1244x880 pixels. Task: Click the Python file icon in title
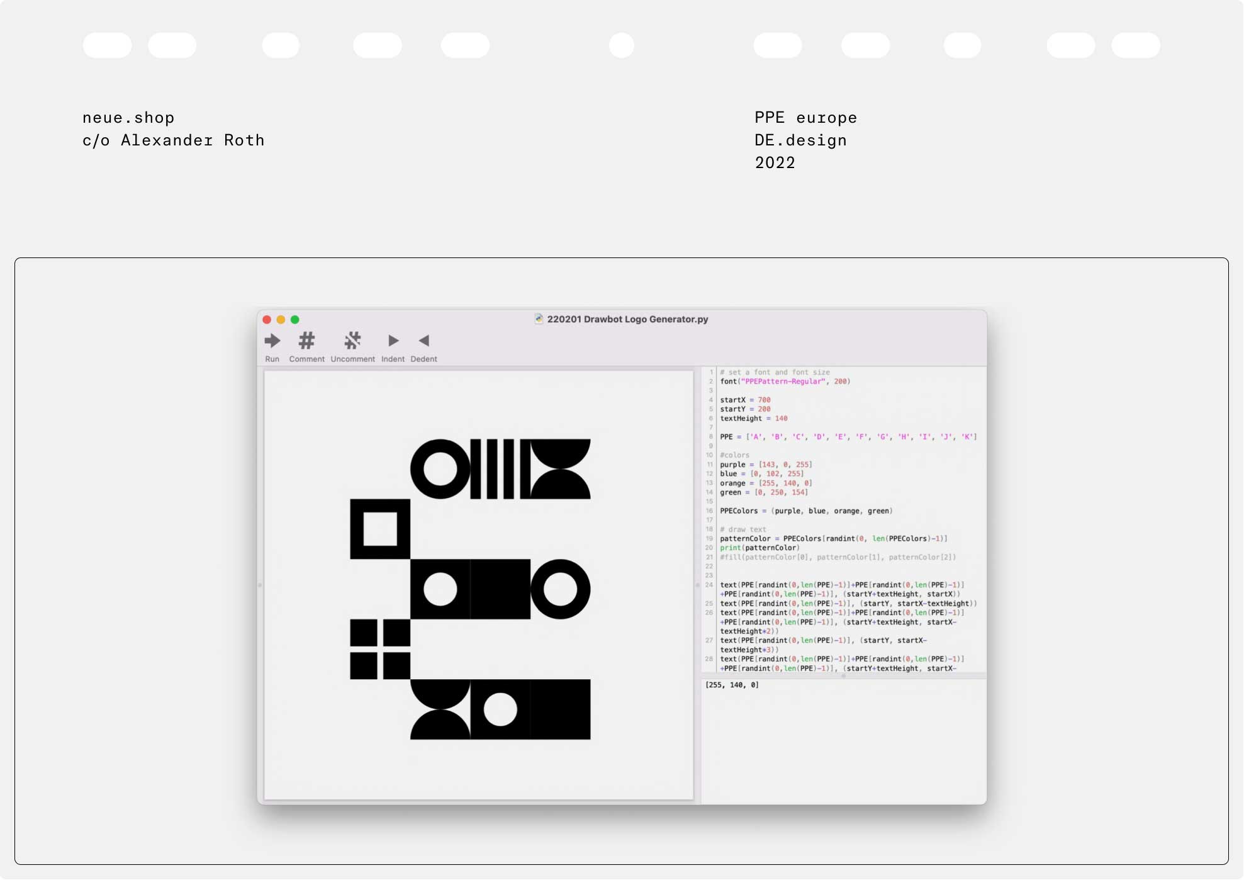pyautogui.click(x=539, y=319)
